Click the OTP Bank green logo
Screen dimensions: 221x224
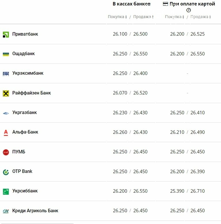[6, 172]
